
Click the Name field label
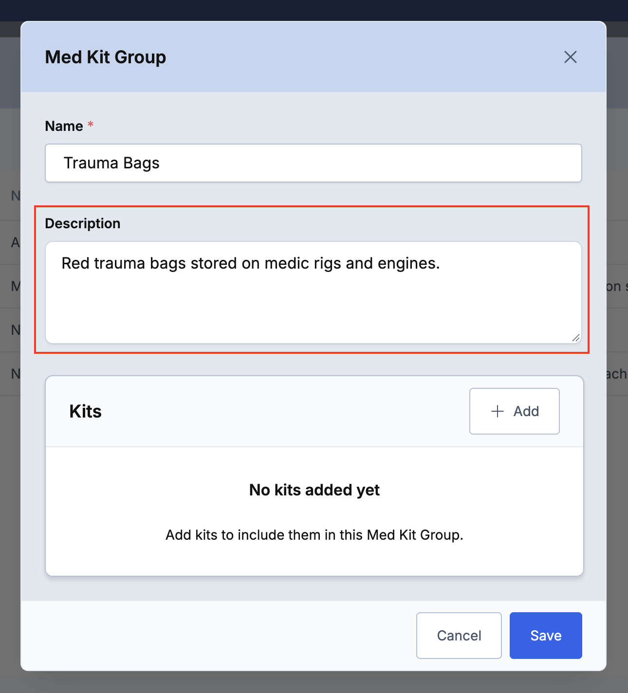tap(64, 126)
